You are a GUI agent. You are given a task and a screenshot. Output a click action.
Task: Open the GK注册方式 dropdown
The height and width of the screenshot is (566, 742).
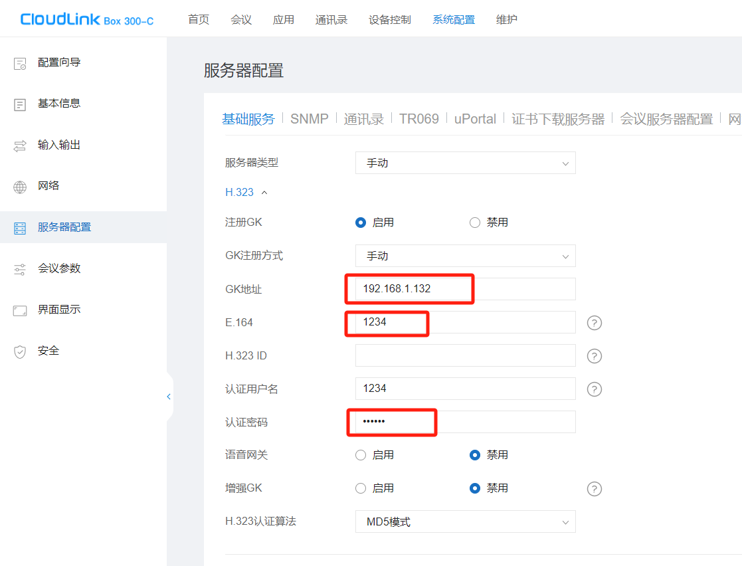tap(465, 256)
